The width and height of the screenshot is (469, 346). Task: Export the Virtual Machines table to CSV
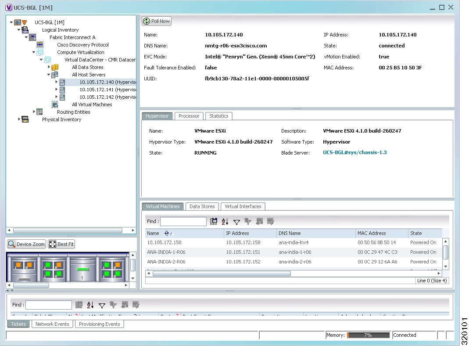(214, 221)
